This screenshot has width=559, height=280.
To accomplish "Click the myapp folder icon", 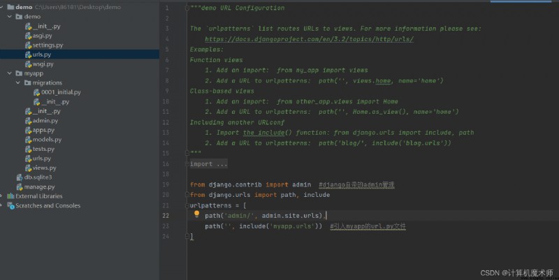I will point(20,73).
